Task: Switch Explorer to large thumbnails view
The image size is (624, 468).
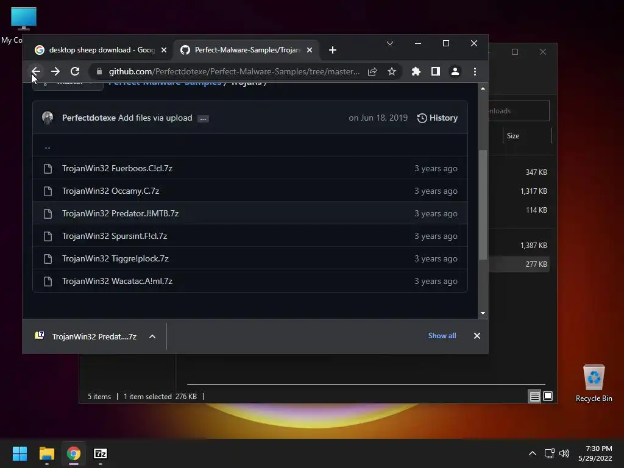Action: tap(548, 396)
